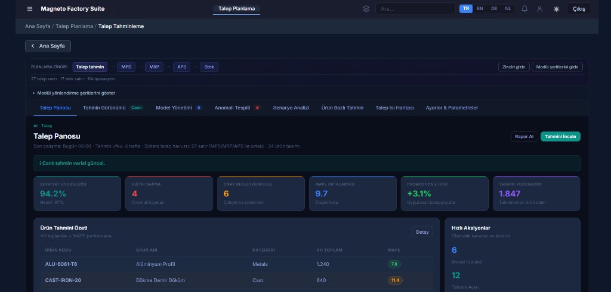The width and height of the screenshot is (611, 292).
Task: Open the user profile icon
Action: pyautogui.click(x=540, y=9)
